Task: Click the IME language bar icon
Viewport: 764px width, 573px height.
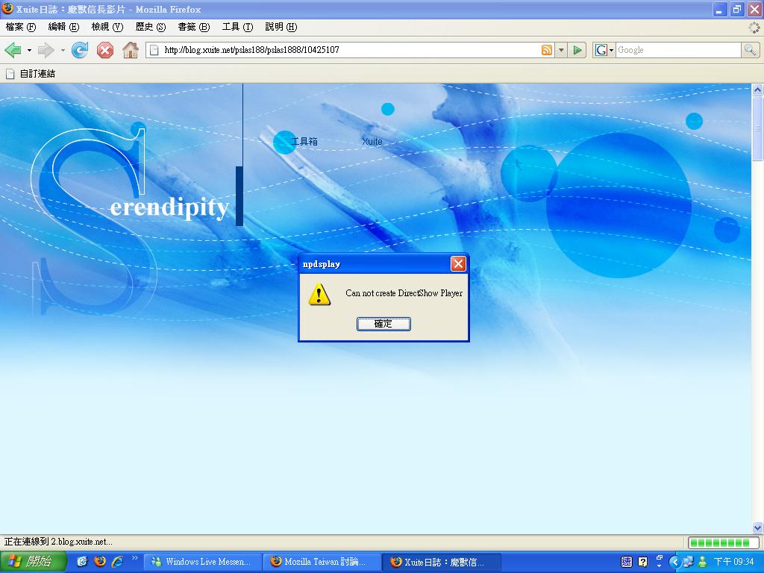Action: click(x=627, y=562)
